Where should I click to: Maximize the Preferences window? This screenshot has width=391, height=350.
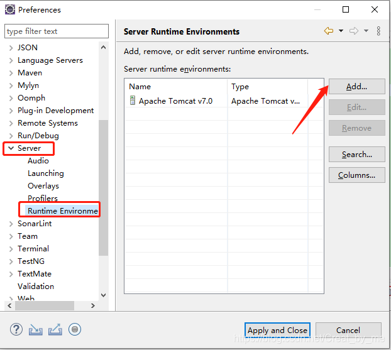346,9
